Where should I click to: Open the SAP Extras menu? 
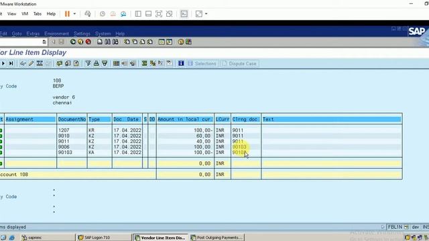[x=33, y=33]
